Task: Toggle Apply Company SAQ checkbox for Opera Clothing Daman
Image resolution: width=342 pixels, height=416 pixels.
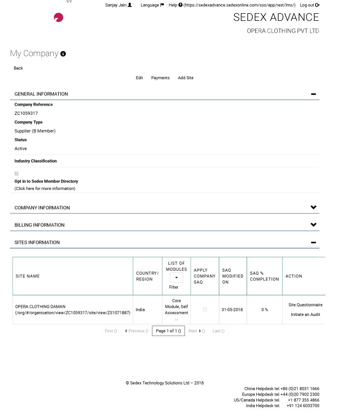Action: tap(205, 309)
